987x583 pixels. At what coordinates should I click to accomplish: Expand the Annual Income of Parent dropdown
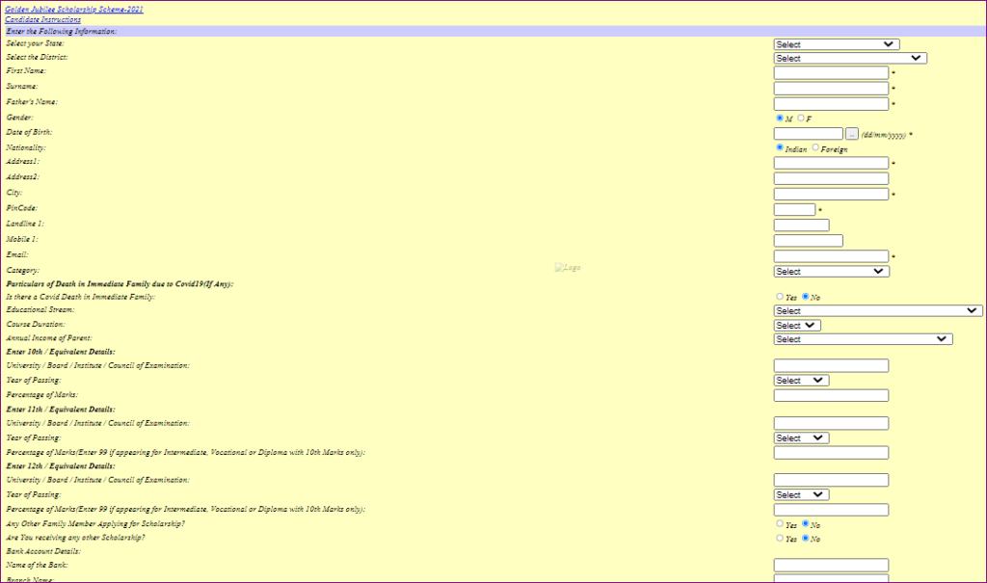pyautogui.click(x=863, y=339)
